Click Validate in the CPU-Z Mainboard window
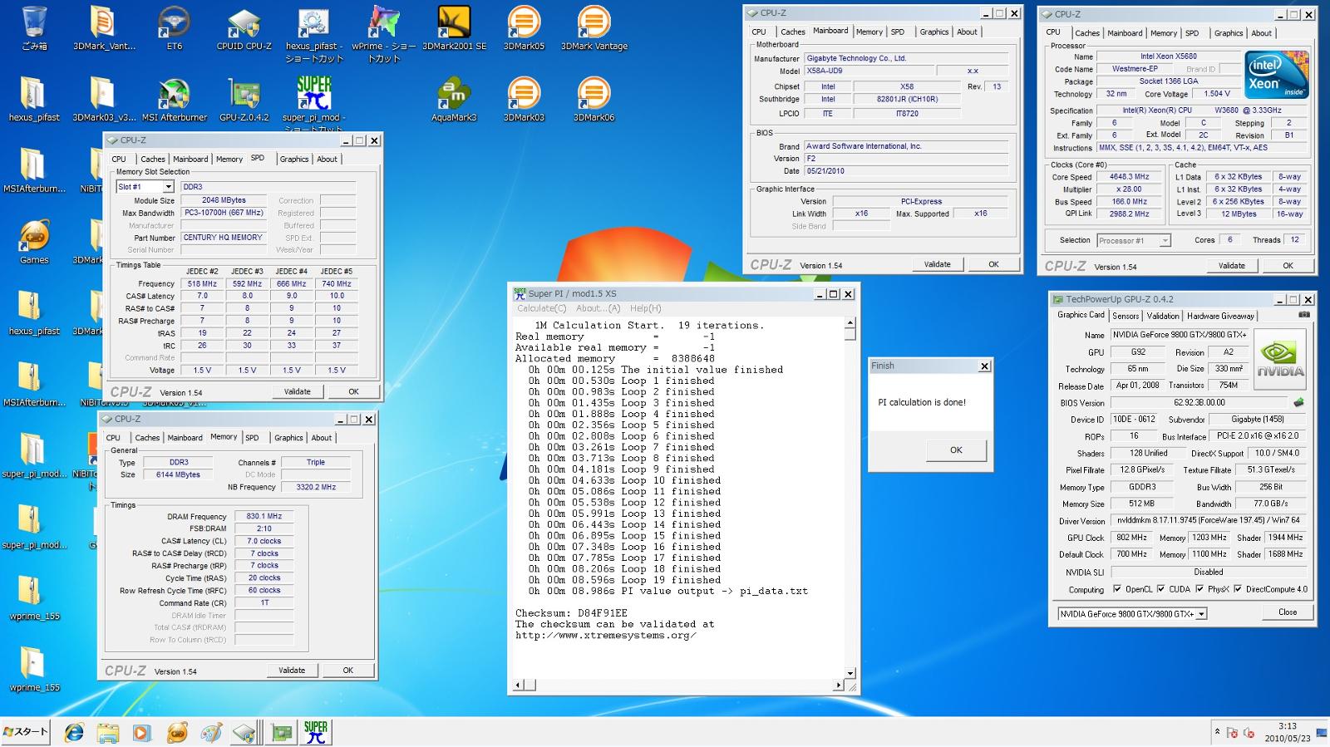 coord(937,264)
